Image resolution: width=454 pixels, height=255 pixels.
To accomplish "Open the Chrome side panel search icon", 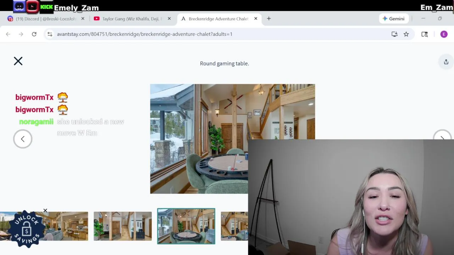I will pos(425,34).
